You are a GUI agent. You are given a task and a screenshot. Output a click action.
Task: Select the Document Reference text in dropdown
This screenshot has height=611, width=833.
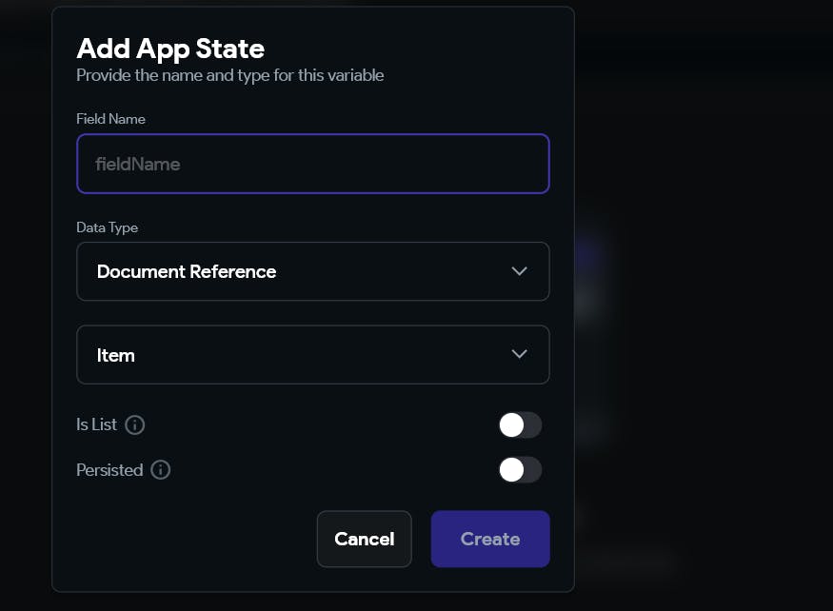click(187, 271)
